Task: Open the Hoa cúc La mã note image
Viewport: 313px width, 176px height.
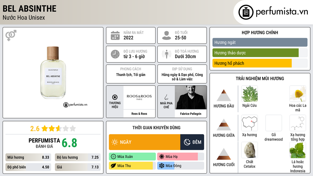Action: pyautogui.click(x=298, y=94)
